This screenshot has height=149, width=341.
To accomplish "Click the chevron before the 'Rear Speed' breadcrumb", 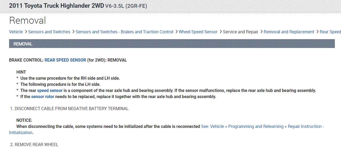I will point(318,32).
